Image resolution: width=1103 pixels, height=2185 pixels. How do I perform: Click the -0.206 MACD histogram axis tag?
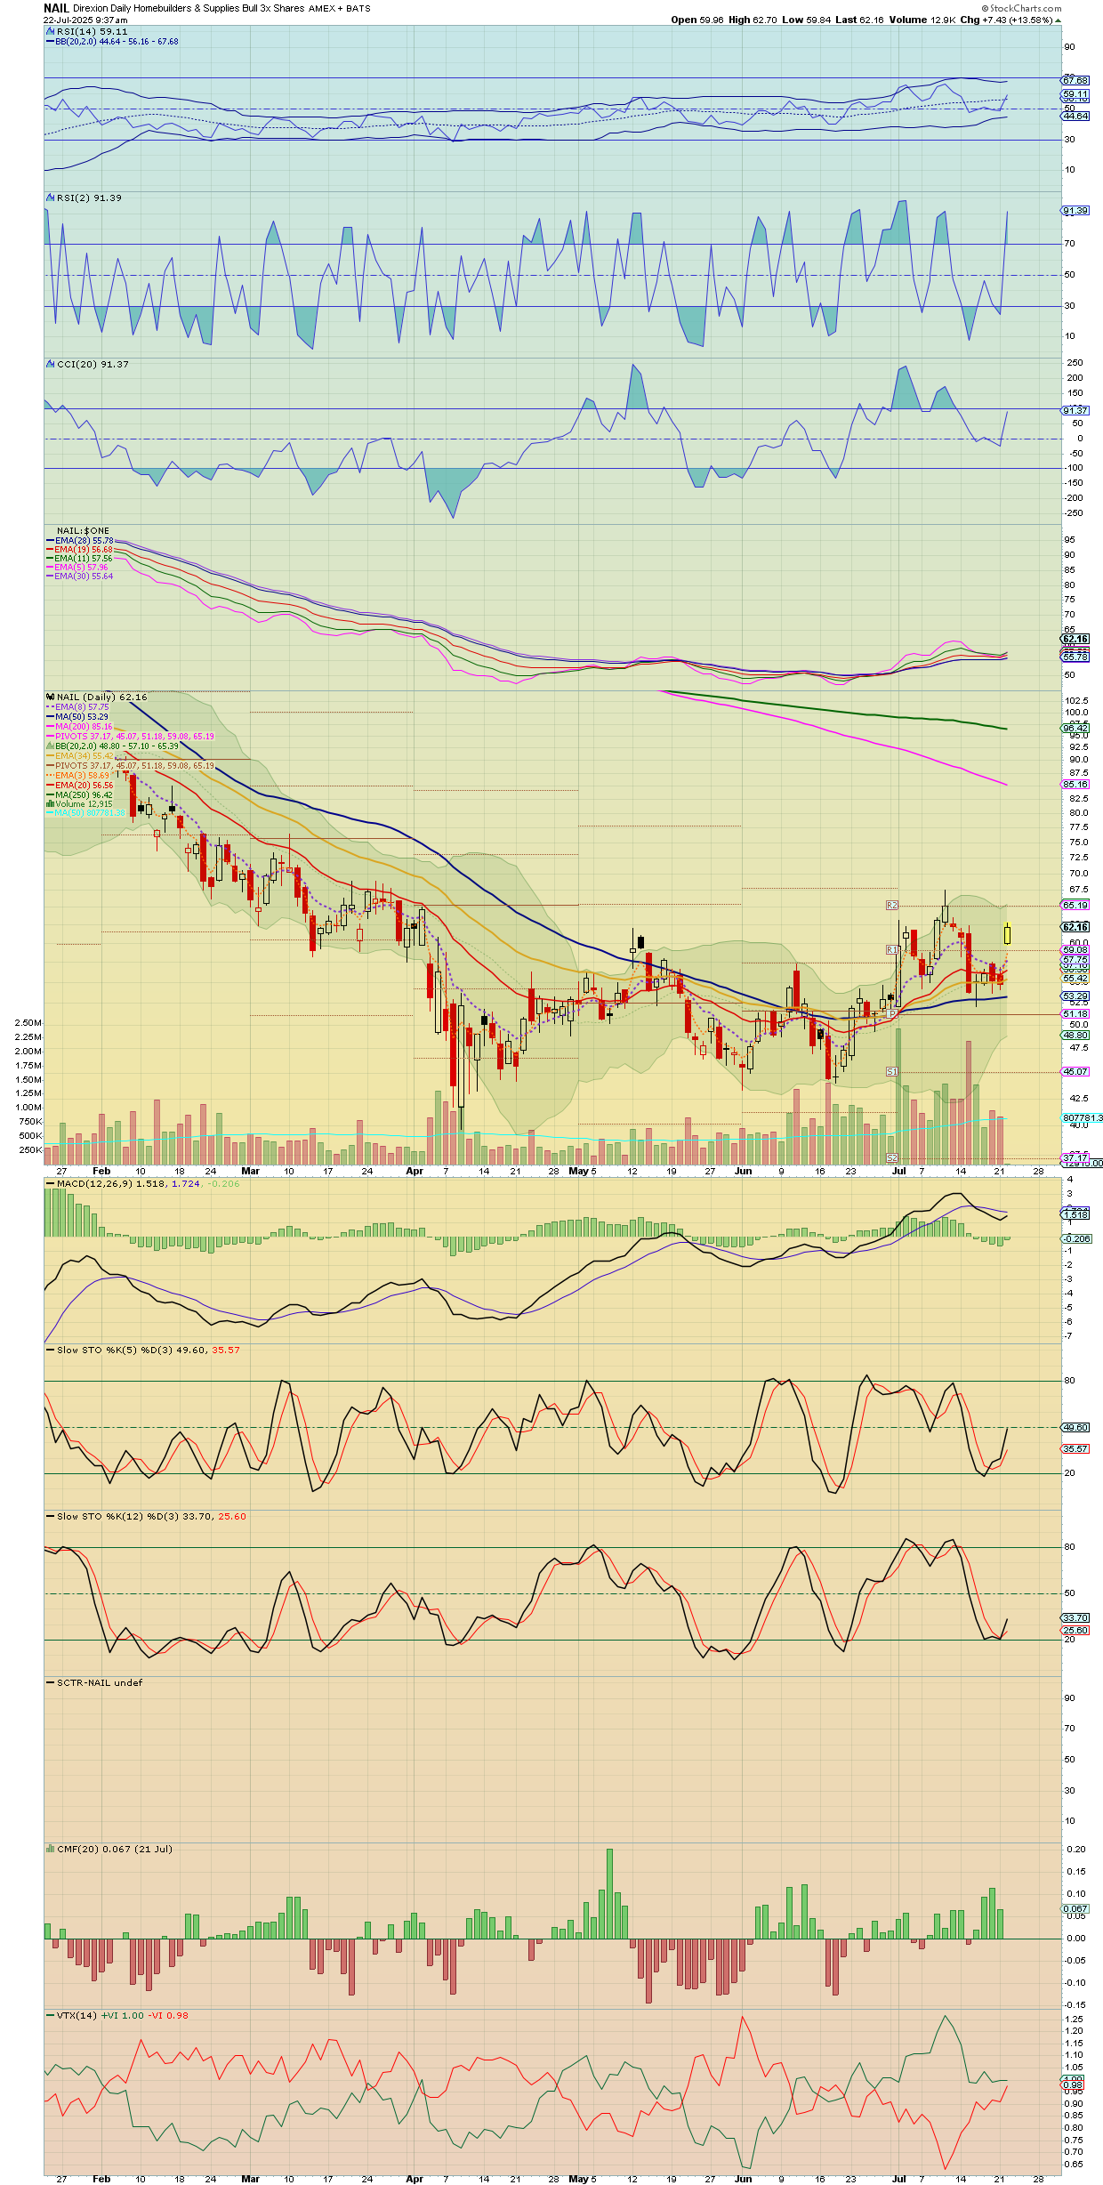[x=1076, y=1238]
